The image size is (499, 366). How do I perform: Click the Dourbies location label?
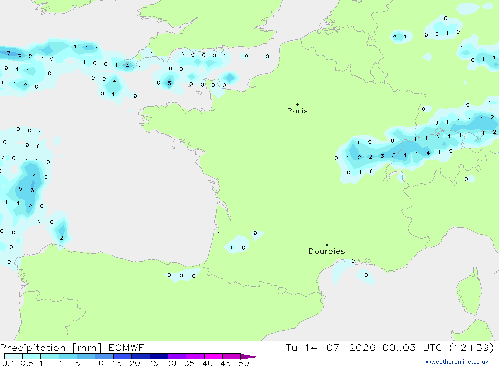click(327, 251)
